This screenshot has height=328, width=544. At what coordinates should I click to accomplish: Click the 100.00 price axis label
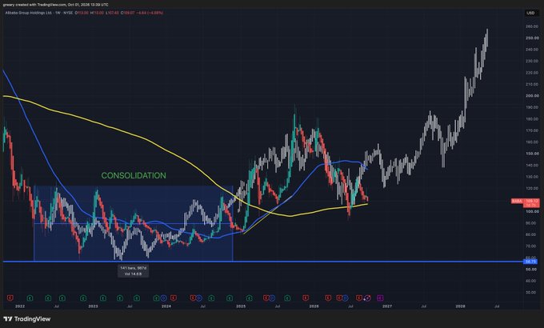pyautogui.click(x=532, y=211)
